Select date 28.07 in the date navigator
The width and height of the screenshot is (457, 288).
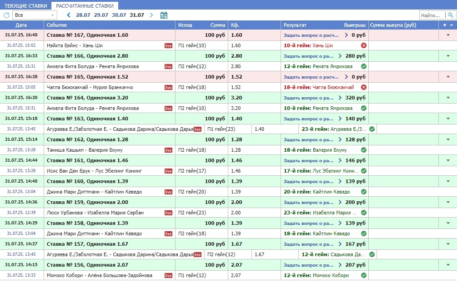click(x=83, y=15)
